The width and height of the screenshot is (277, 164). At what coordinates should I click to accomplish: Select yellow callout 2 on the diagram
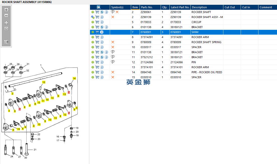[x=12, y=94]
